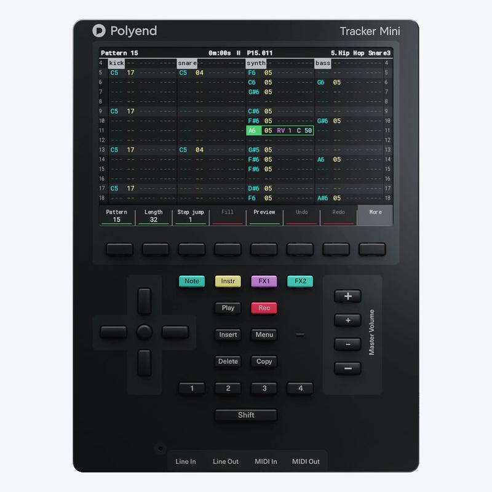
Task: Click the screen key under Step jump
Action: (192, 250)
